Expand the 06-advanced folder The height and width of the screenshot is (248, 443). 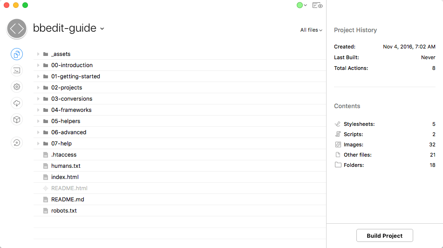pyautogui.click(x=38, y=132)
